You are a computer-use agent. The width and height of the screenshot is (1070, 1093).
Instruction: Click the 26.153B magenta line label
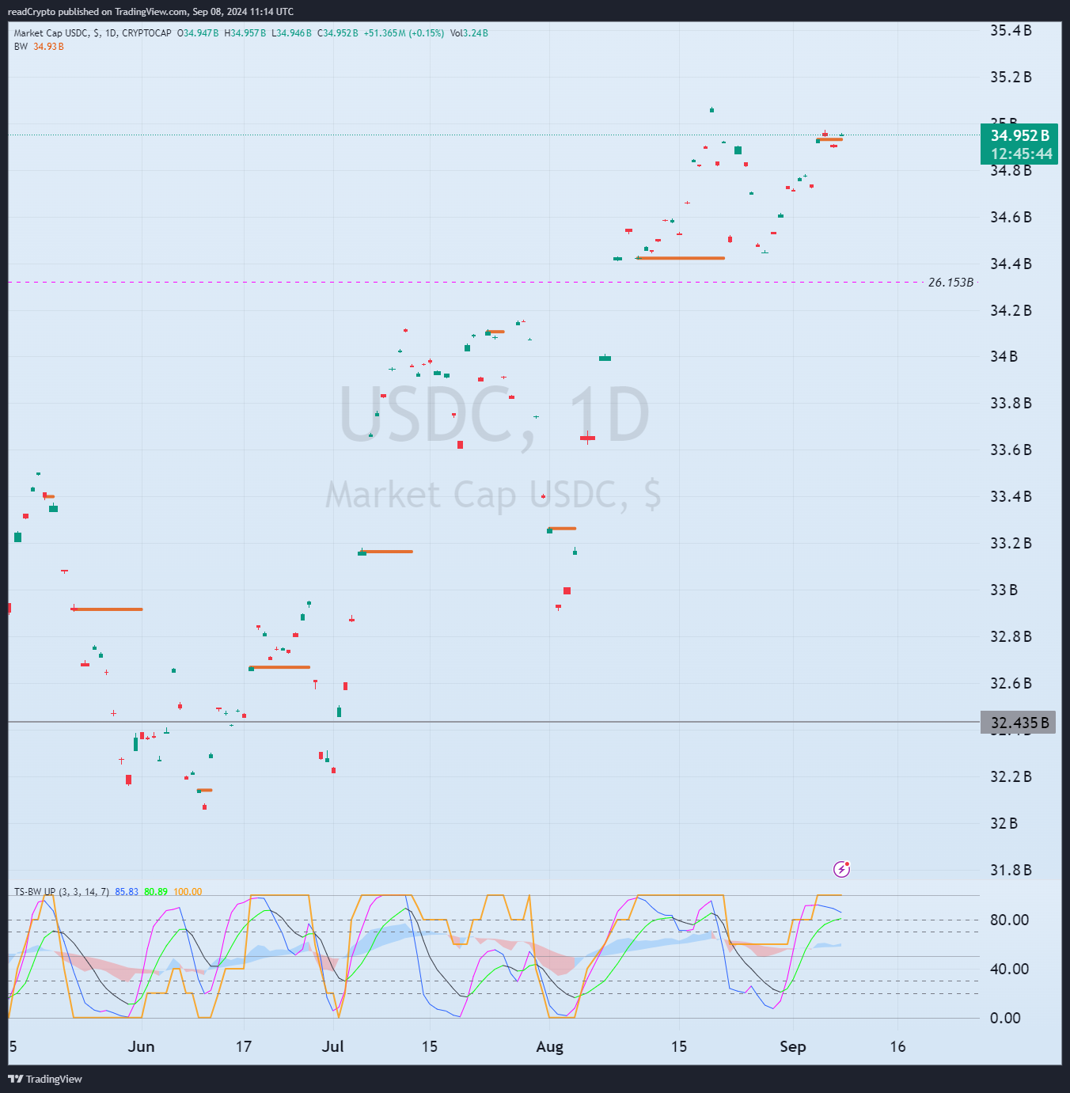click(950, 282)
